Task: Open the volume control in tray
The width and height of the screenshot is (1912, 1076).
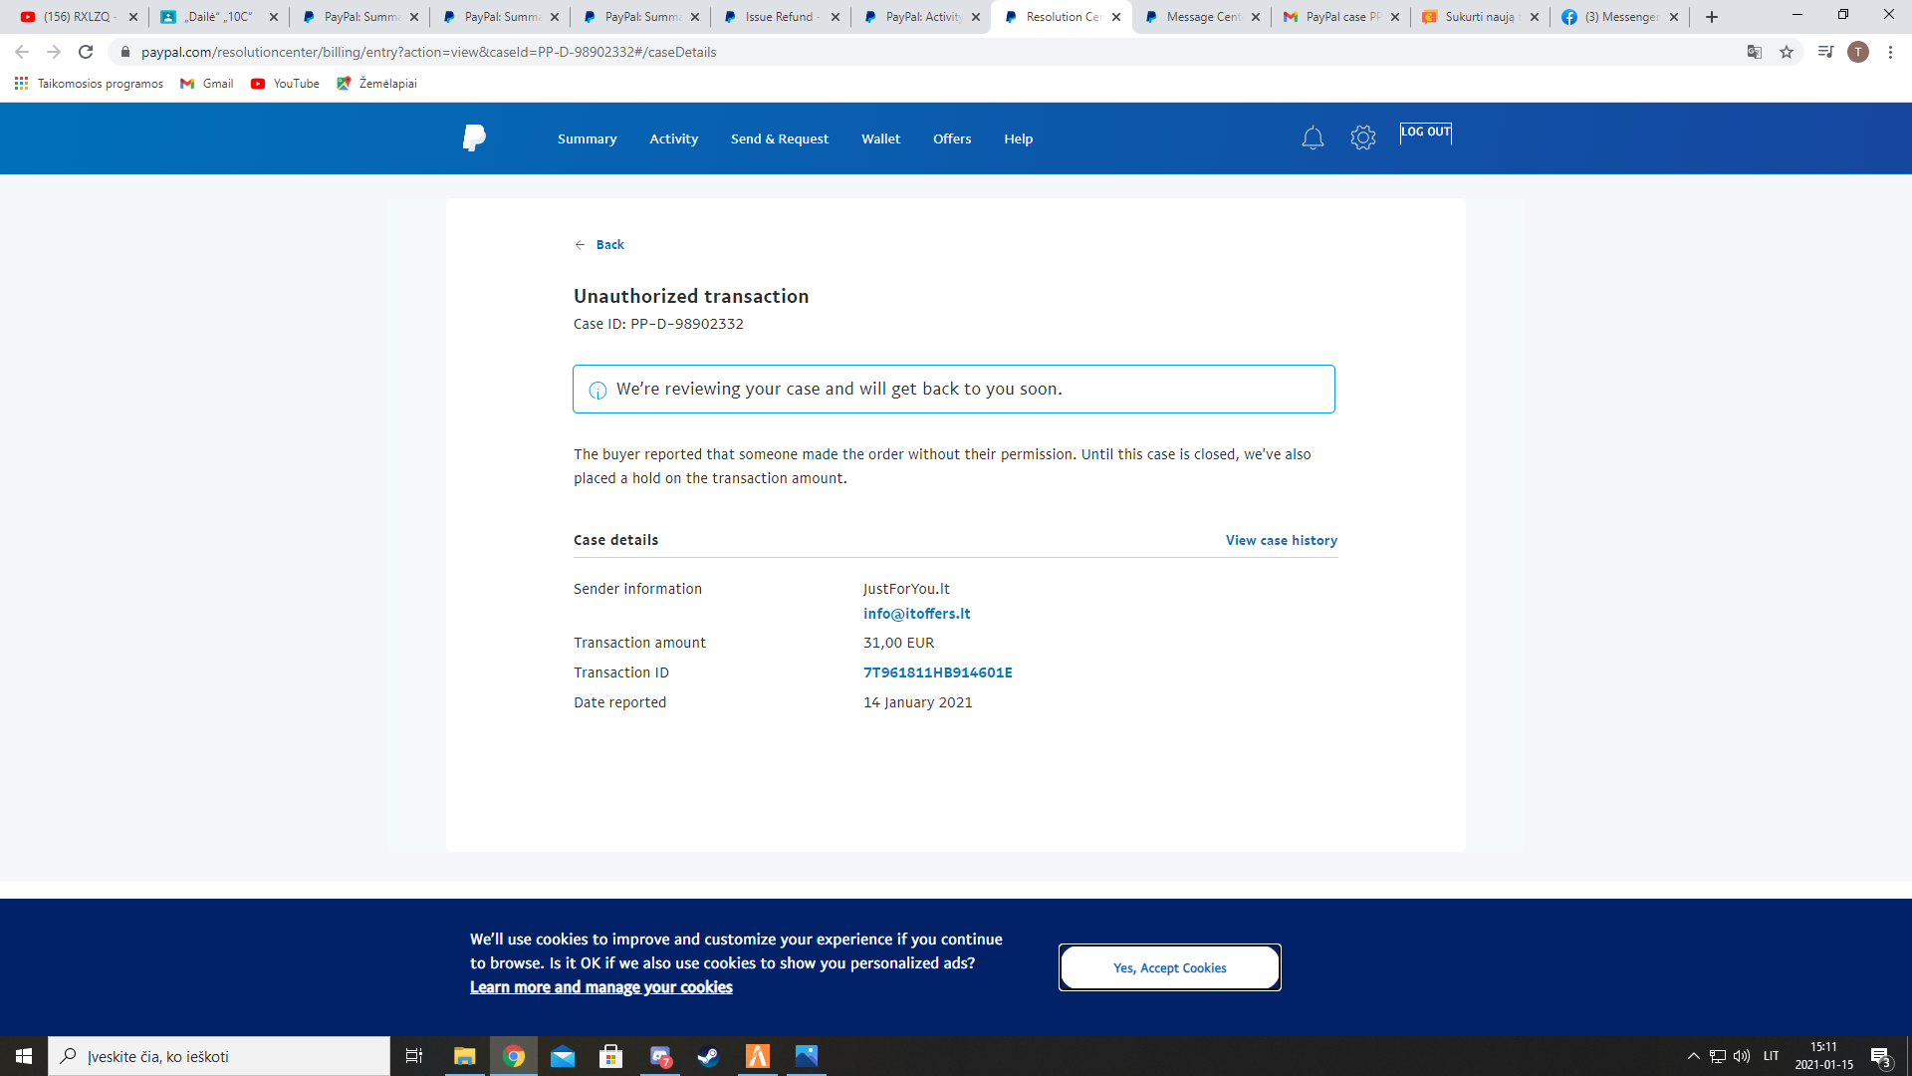Action: [x=1742, y=1056]
